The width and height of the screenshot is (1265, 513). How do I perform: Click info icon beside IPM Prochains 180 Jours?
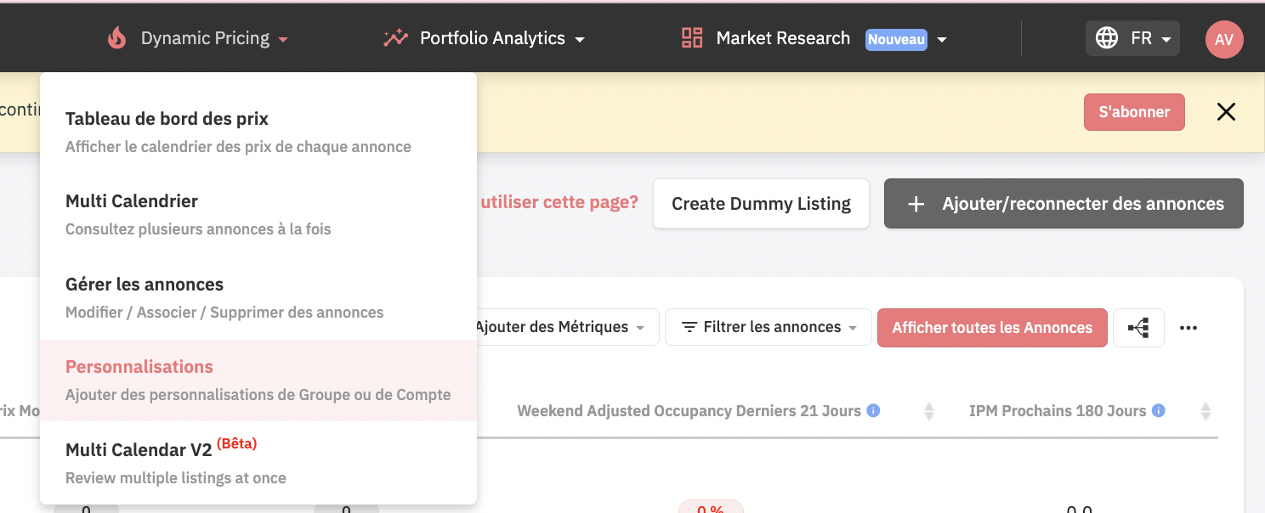tap(1158, 410)
